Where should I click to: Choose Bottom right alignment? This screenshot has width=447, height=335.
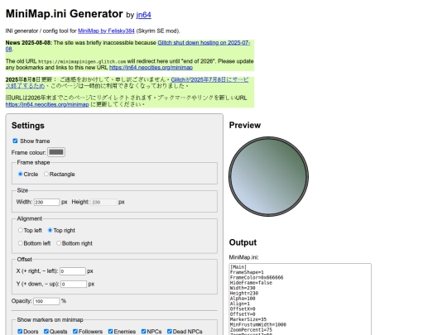click(x=59, y=243)
